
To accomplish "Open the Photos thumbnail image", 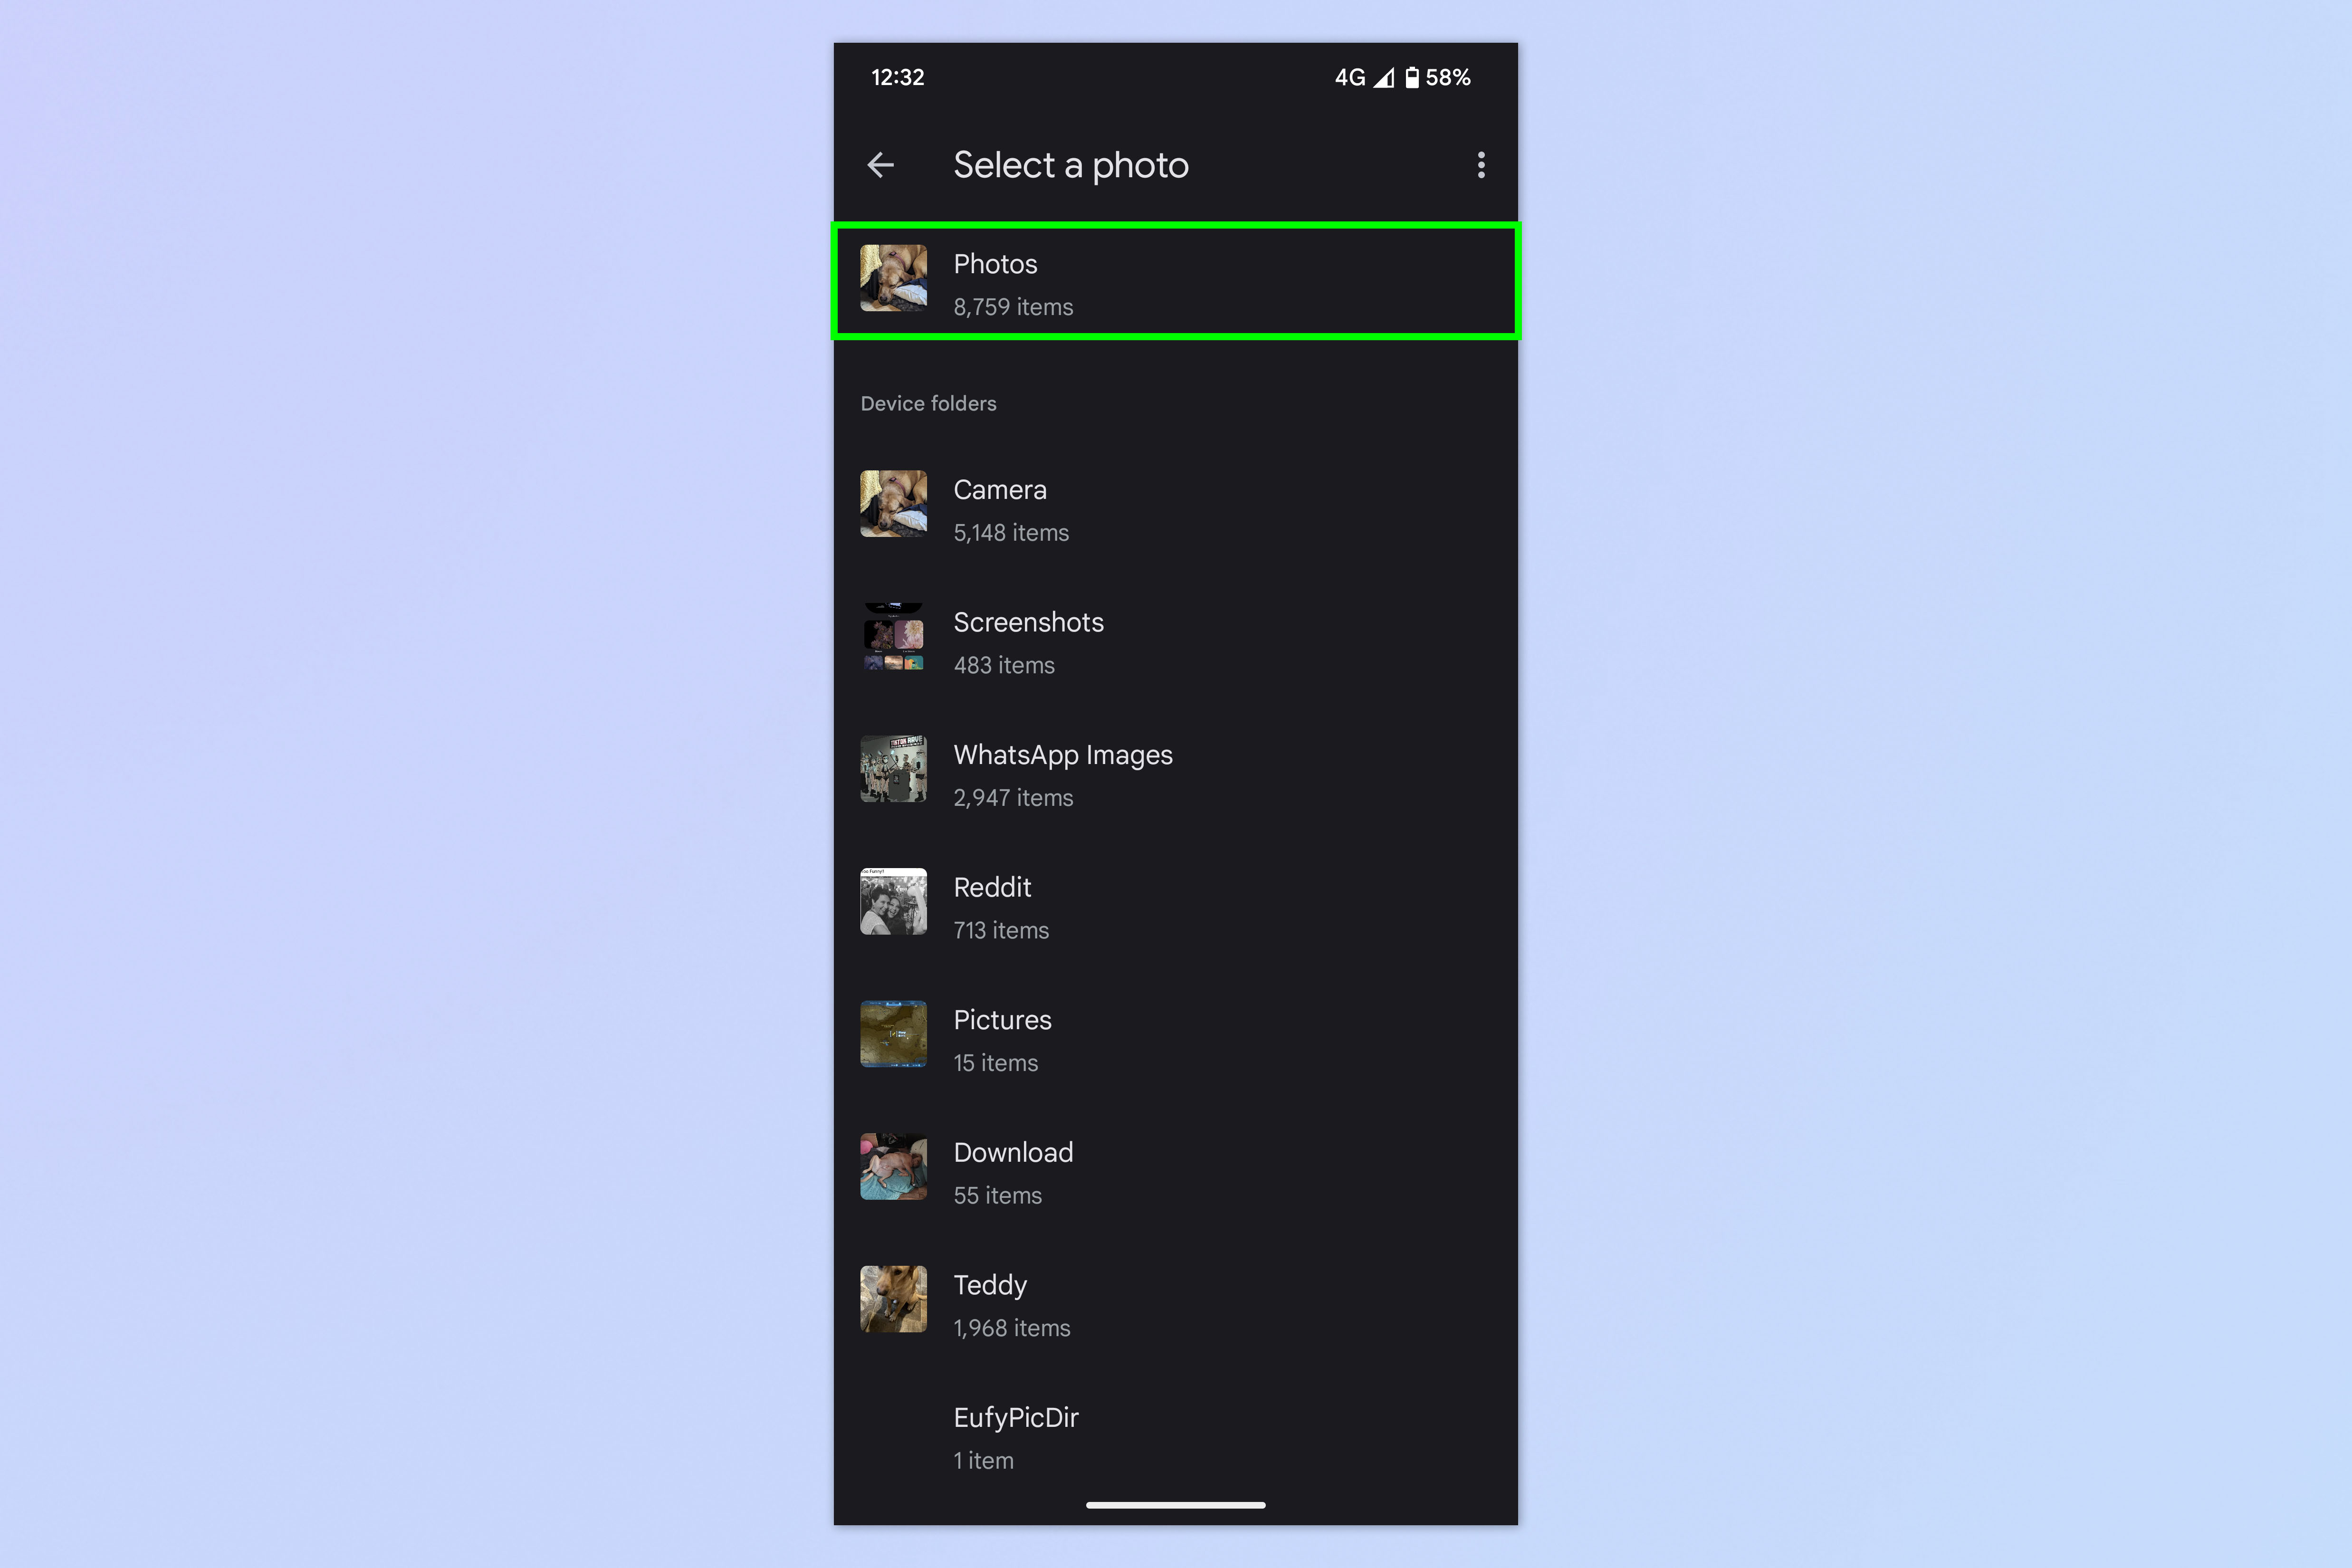I will tap(893, 278).
